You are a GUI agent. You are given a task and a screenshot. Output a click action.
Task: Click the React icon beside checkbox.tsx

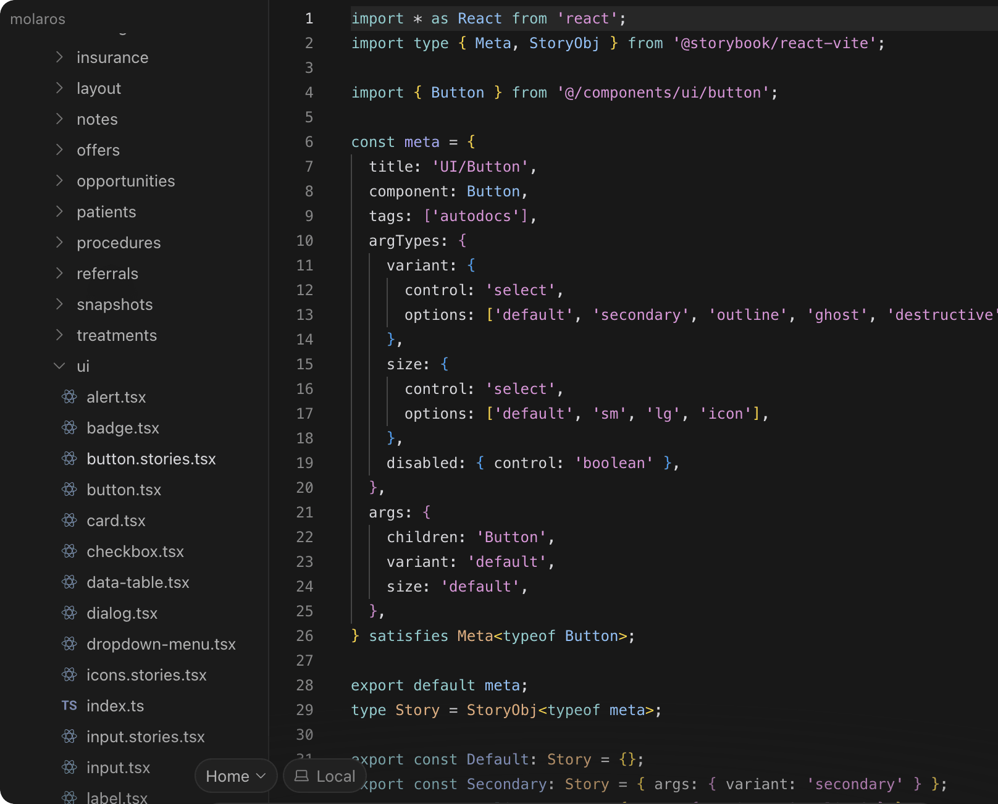click(x=69, y=551)
